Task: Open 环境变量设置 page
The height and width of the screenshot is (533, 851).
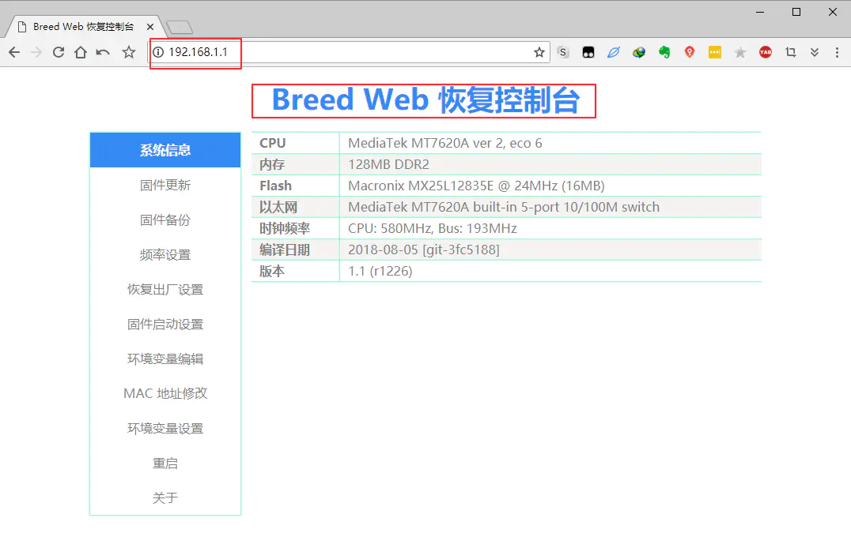Action: 165,429
